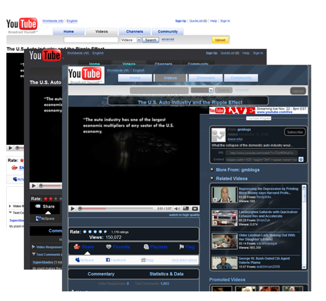Open Statistics & Data tab

[x=166, y=274]
